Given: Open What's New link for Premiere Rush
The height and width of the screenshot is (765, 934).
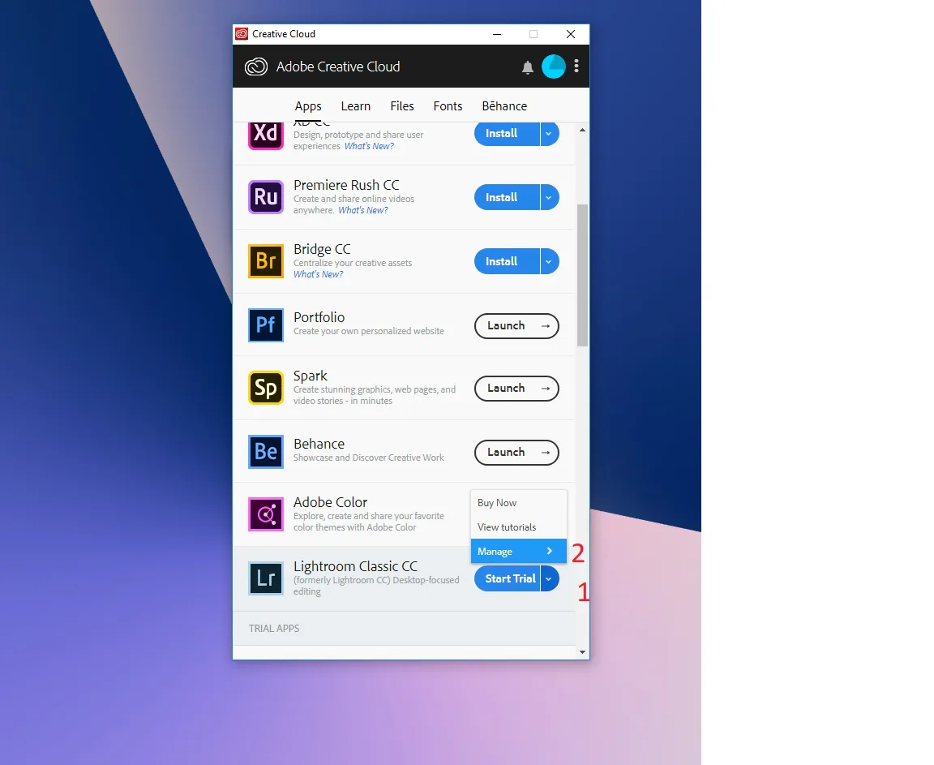Looking at the screenshot, I should (362, 210).
